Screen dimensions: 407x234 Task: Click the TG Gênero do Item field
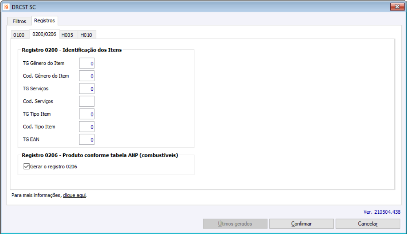coord(87,63)
